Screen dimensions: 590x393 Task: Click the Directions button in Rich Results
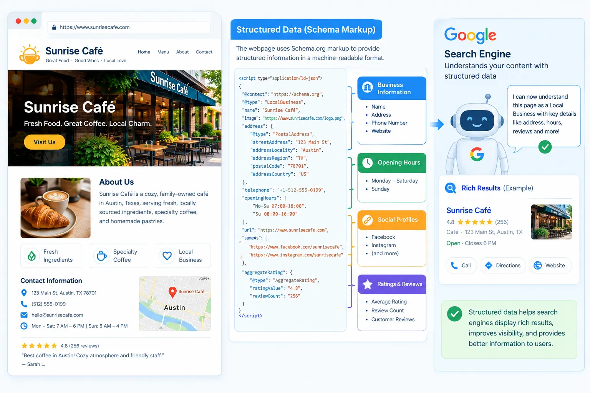pyautogui.click(x=503, y=265)
